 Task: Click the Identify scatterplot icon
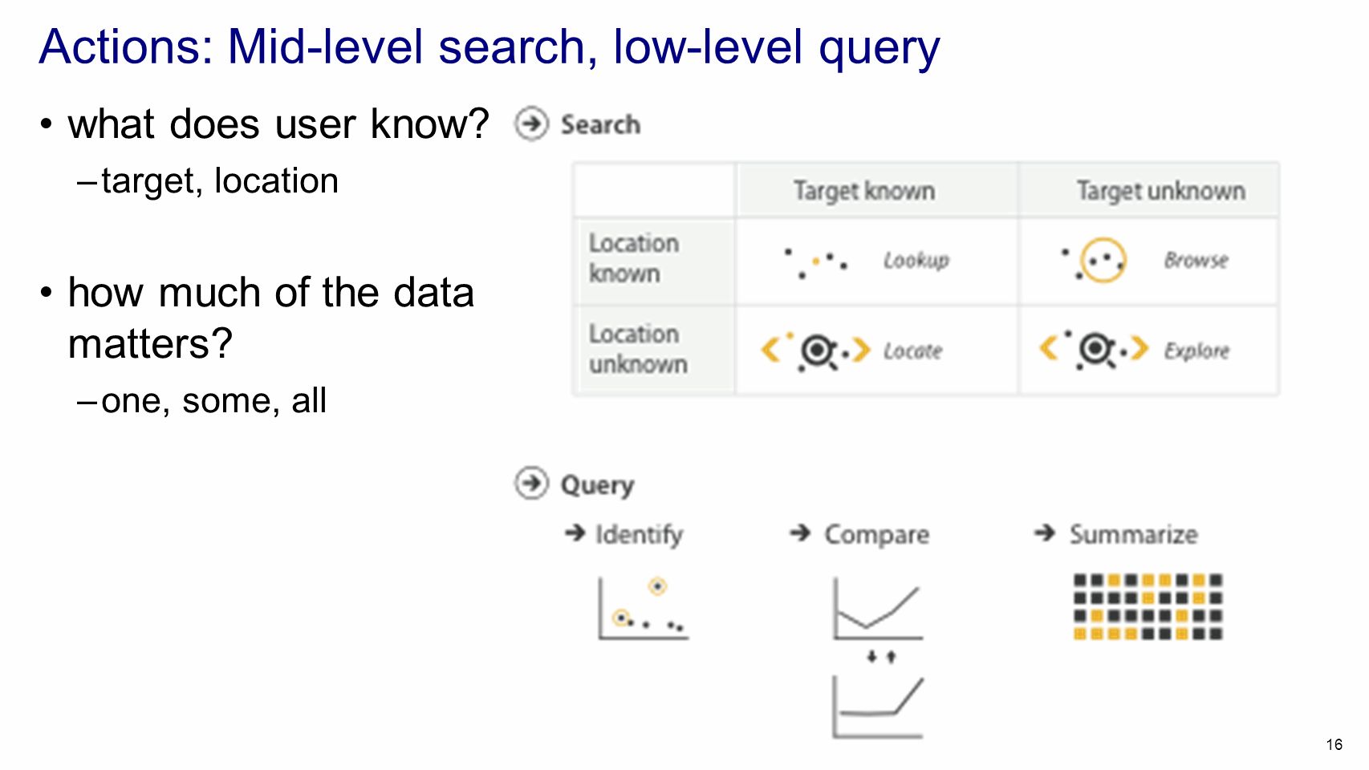point(643,608)
